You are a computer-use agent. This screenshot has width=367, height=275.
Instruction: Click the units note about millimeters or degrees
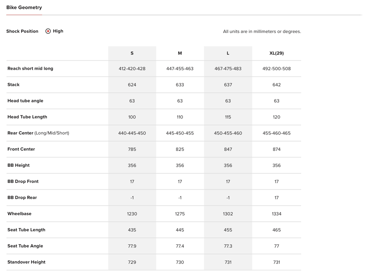262,32
